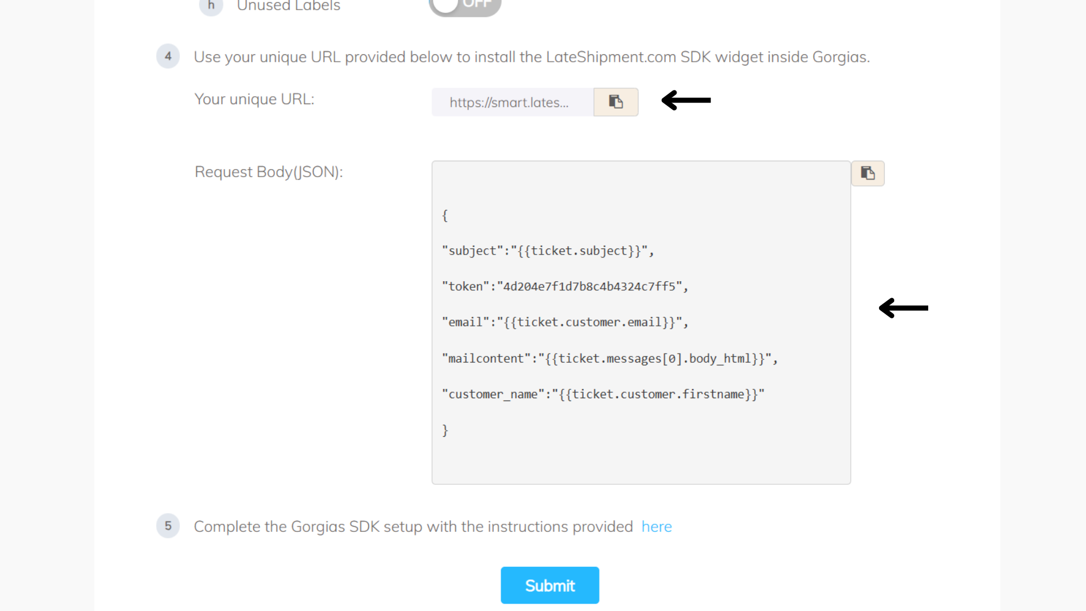Copy the unique URL with the clipboard icon
This screenshot has width=1086, height=611.
point(616,102)
